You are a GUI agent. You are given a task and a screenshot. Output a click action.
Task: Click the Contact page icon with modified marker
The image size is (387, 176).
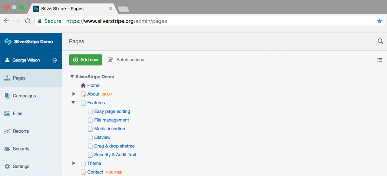coord(83,172)
